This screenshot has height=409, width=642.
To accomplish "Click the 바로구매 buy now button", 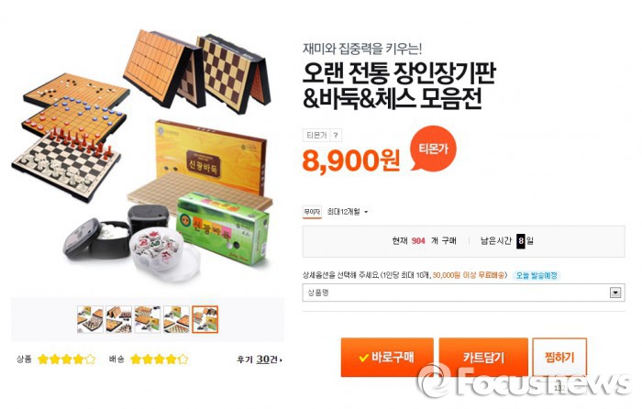I will click(387, 357).
